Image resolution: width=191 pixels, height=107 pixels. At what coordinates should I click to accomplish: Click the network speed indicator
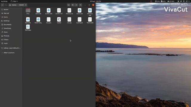[x=171, y=1]
